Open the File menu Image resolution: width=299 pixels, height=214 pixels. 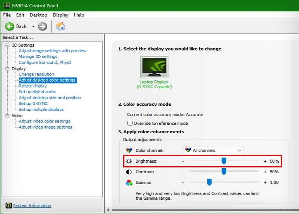point(7,15)
